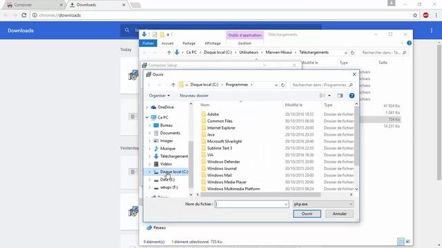The image size is (442, 248).
Task: Select the Windows Media Player folder row
Action: (x=278, y=182)
